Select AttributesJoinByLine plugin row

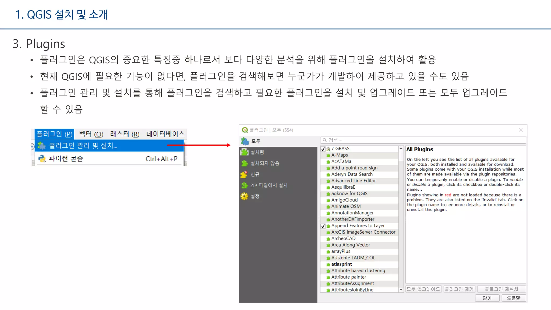point(359,290)
